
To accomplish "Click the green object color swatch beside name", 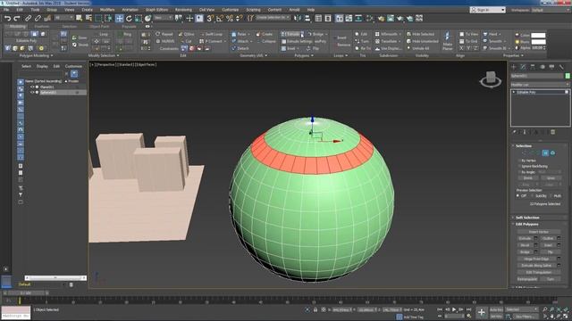I will pyautogui.click(x=568, y=76).
